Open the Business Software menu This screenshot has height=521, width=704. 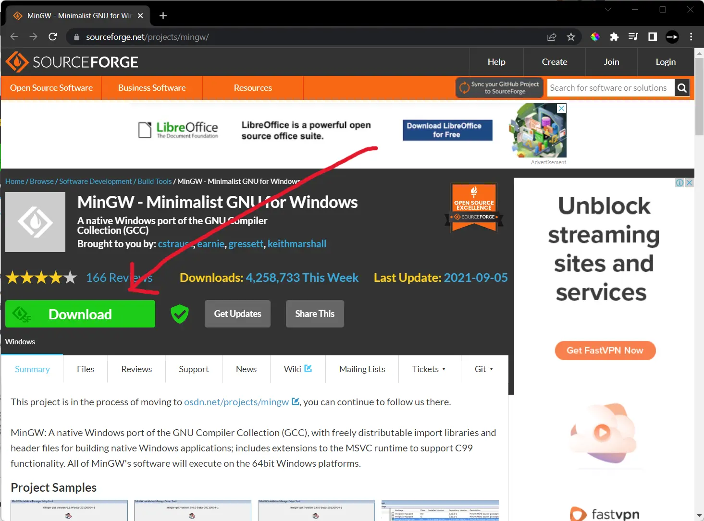coord(152,88)
